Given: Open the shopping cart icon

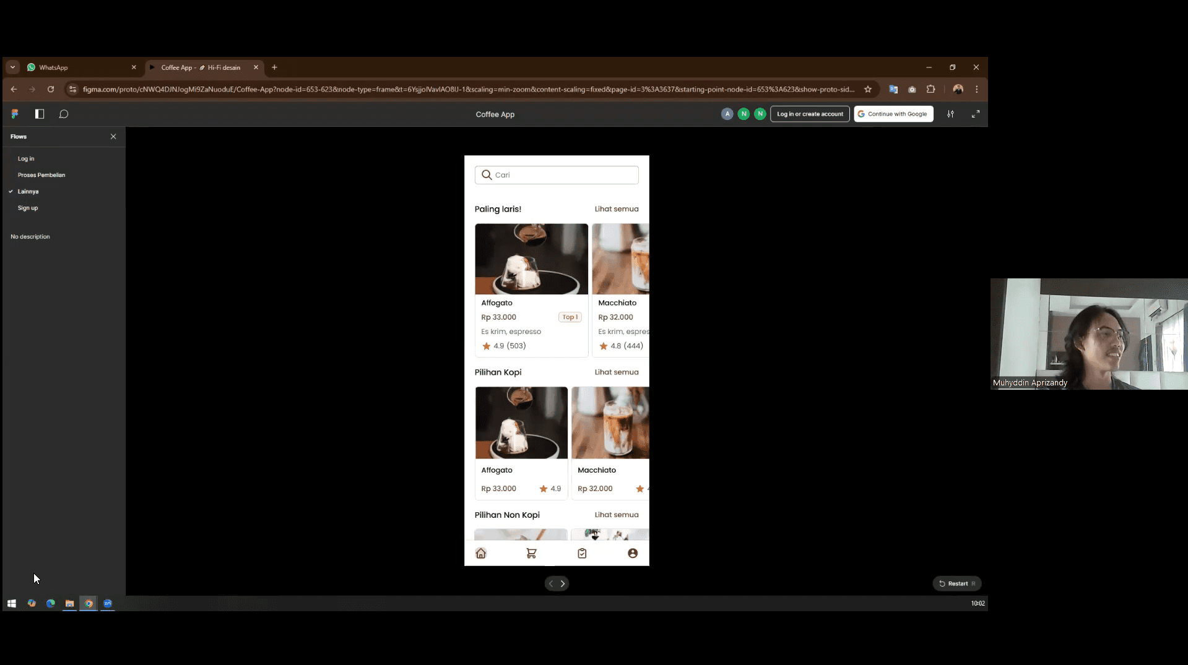Looking at the screenshot, I should coord(531,553).
